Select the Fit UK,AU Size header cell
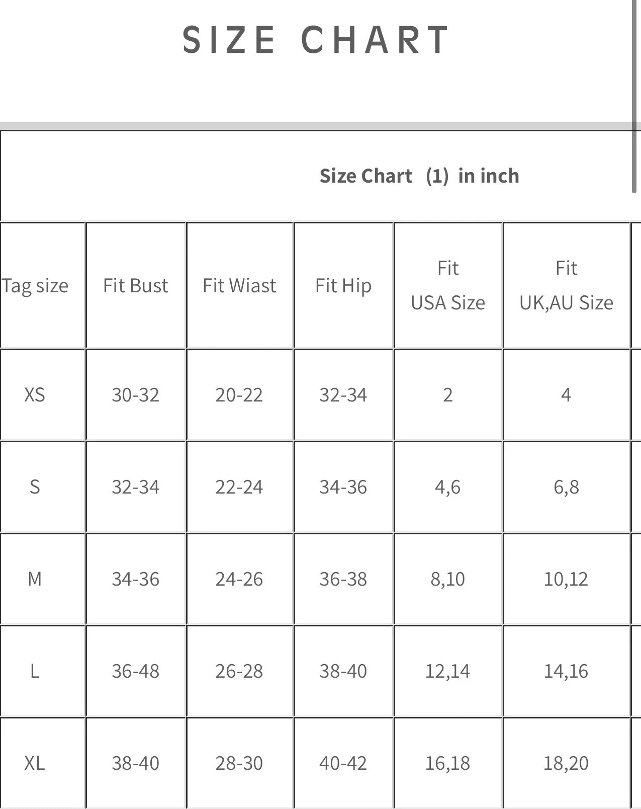 566,285
